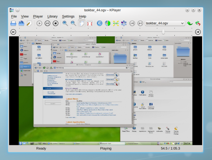The height and width of the screenshot is (160, 212).
Task: Click the pencil edit icon in toolbar
Action: pos(29,23)
